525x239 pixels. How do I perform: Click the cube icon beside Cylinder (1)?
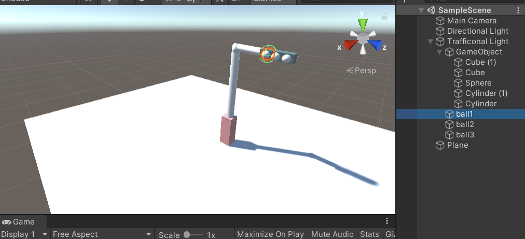coord(458,93)
